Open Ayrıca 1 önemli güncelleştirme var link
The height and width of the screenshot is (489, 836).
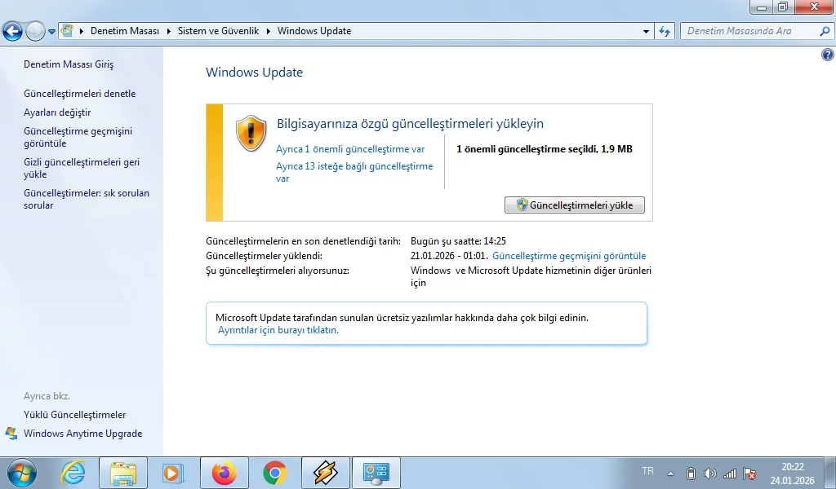350,149
